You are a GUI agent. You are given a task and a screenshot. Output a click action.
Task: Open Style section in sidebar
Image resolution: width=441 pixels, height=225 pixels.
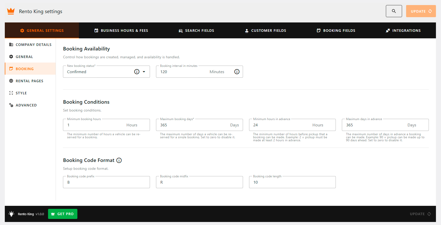(x=30, y=93)
